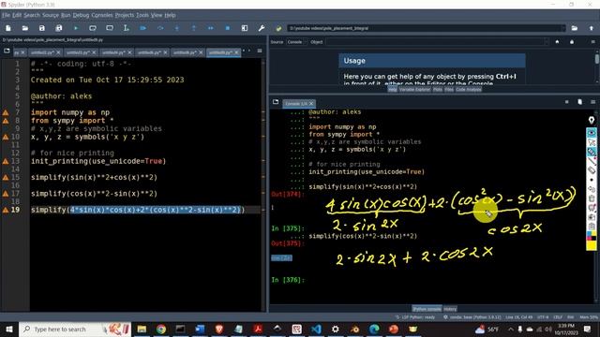This screenshot has width=600, height=337.
Task: Click the warning icon on line 7
Action: 6,112
